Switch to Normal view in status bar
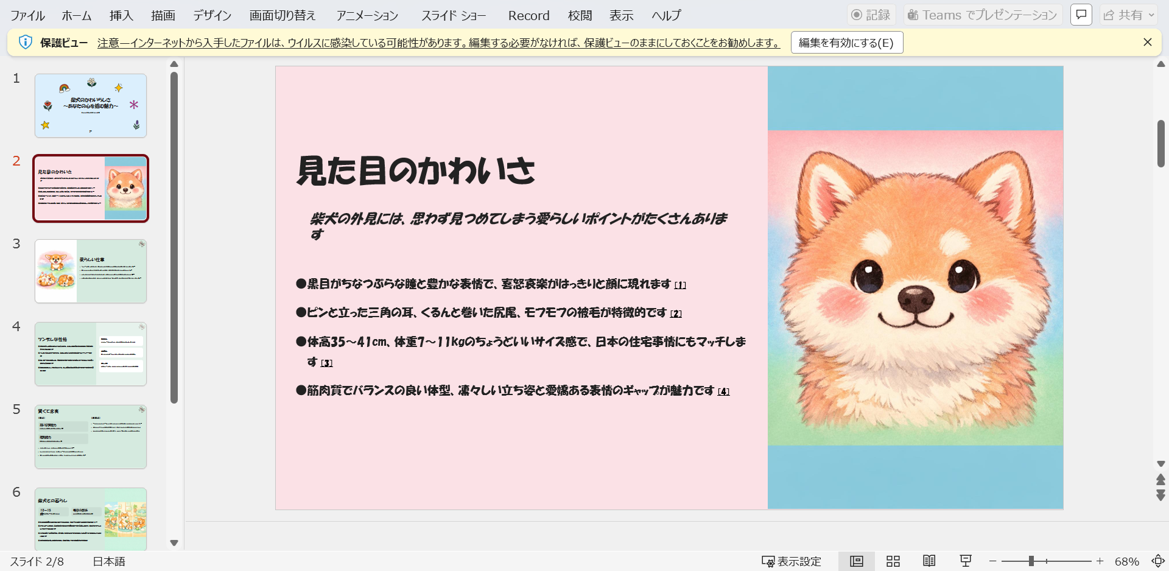 [x=856, y=561]
